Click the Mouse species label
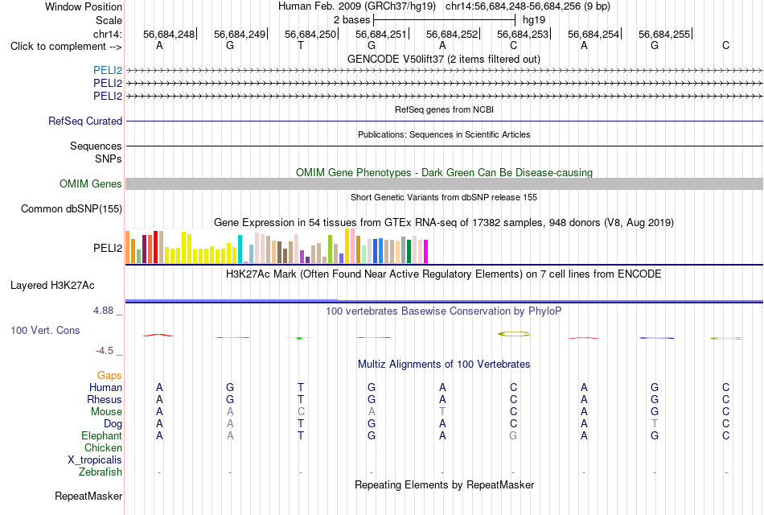764x515 pixels. (107, 412)
